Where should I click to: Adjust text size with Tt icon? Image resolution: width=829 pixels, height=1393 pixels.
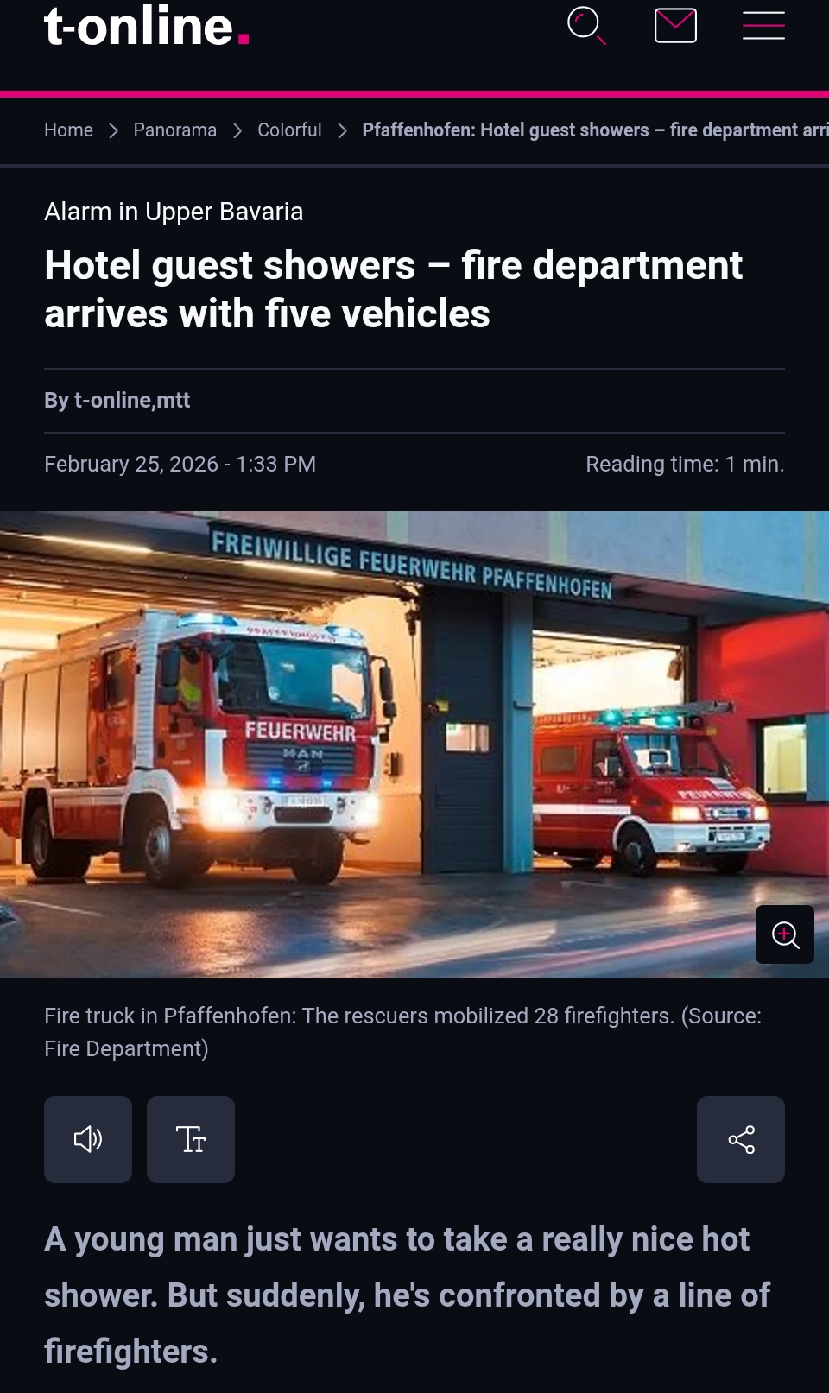[191, 1139]
